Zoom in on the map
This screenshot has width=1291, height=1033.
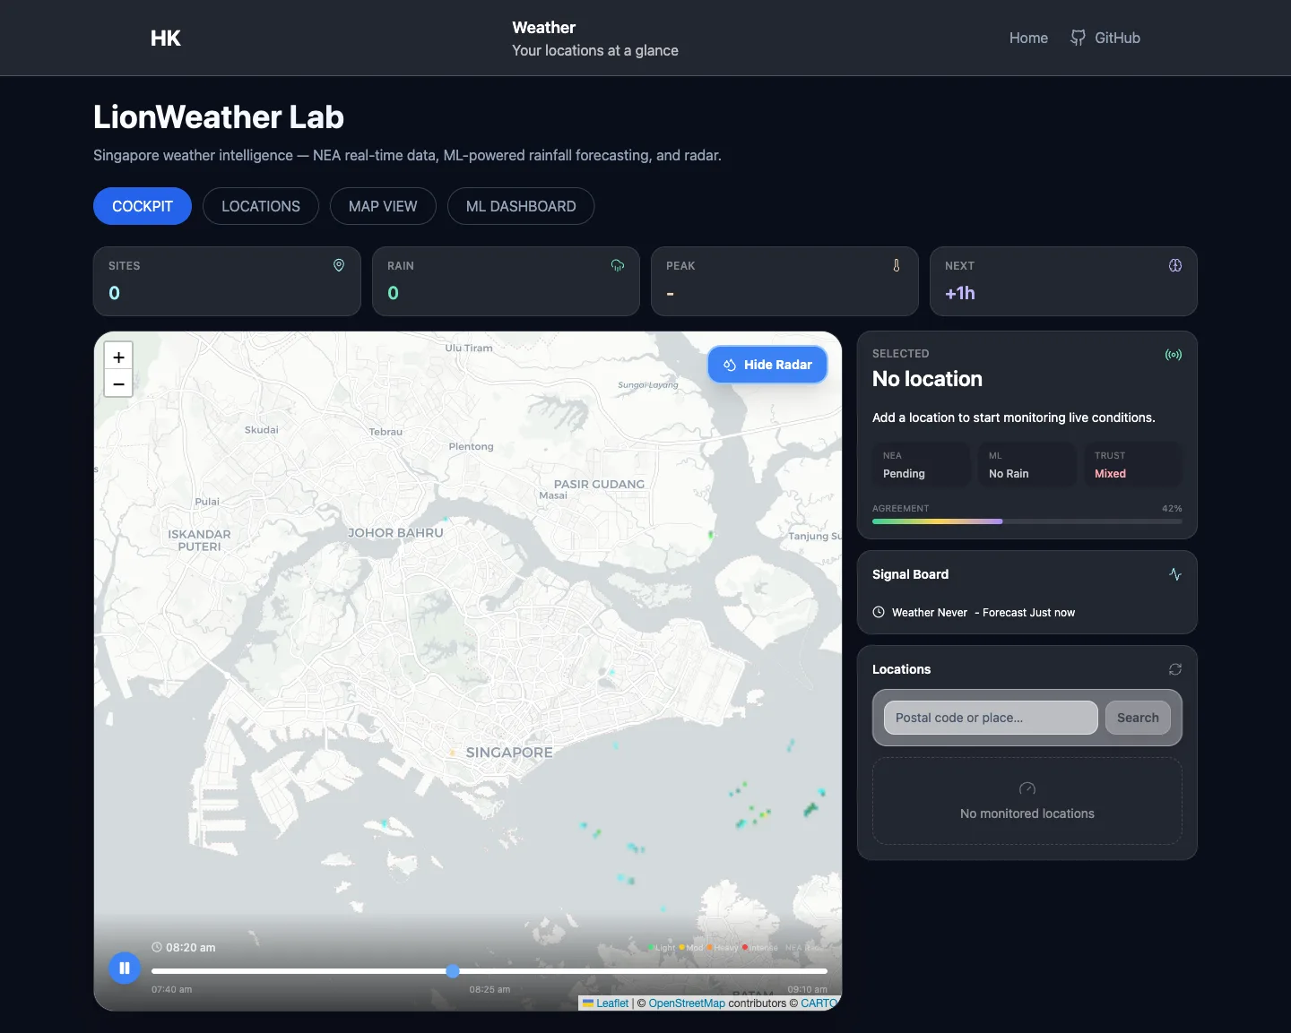(x=118, y=357)
